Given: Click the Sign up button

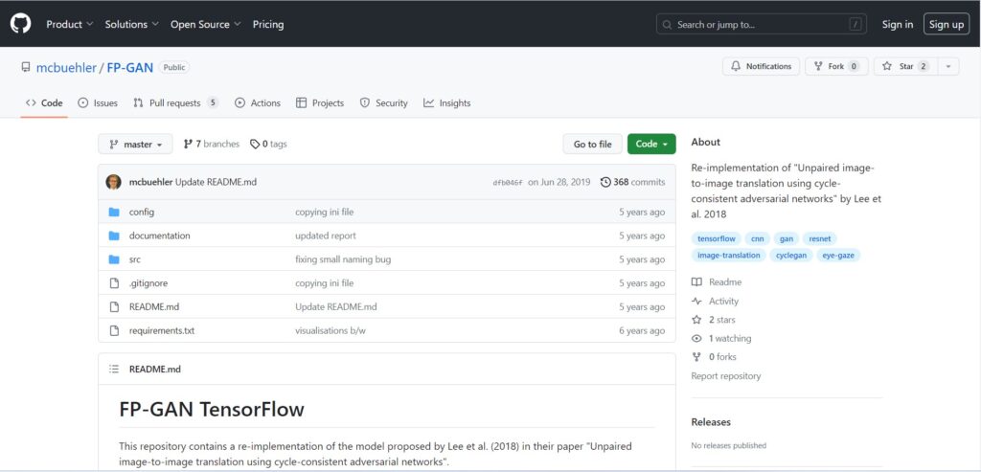Looking at the screenshot, I should point(946,24).
